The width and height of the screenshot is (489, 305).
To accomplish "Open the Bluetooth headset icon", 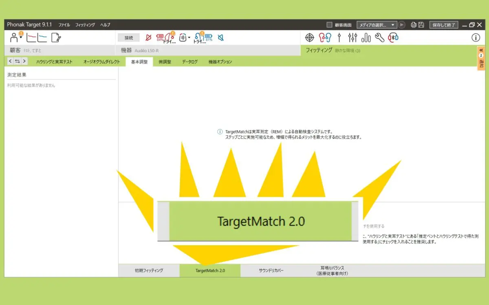I will 393,38.
